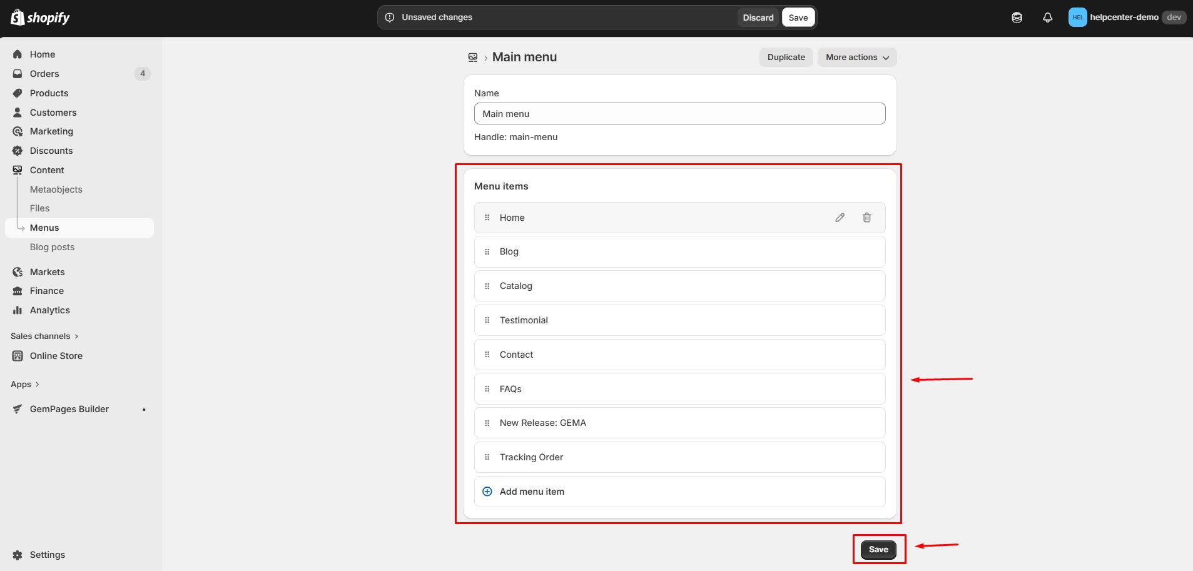Open GemPages Builder app icon
Image resolution: width=1193 pixels, height=571 pixels.
(17, 409)
